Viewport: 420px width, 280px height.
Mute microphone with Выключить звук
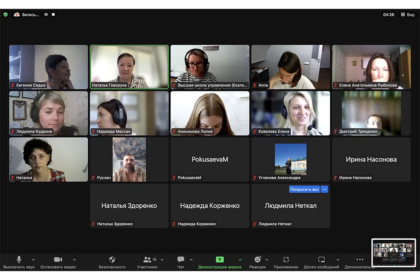click(19, 260)
